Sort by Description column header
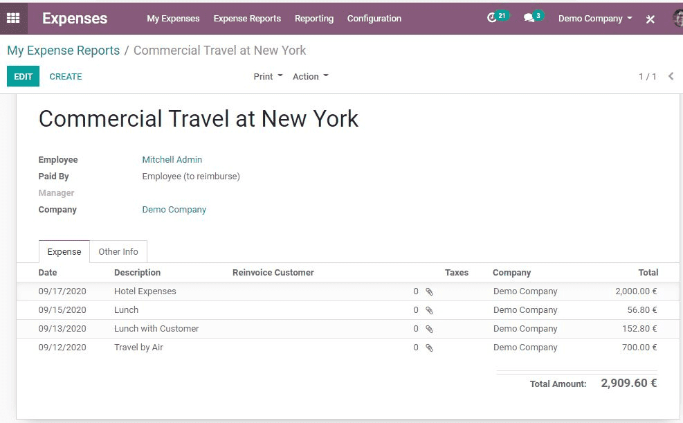The image size is (683, 423). 137,272
